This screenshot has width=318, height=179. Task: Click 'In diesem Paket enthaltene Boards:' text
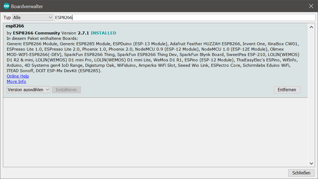click(42, 38)
